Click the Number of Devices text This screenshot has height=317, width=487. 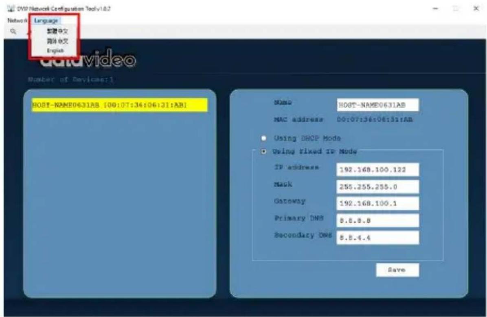pos(71,79)
